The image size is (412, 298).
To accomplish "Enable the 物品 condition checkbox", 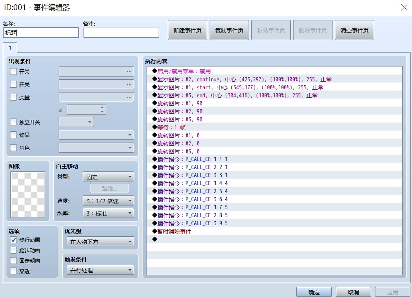I will pyautogui.click(x=13, y=135).
